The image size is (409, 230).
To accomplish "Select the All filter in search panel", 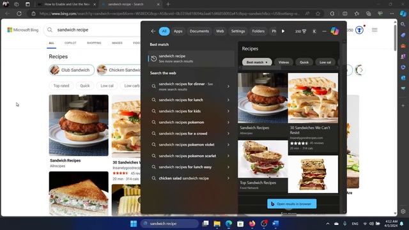I will pyautogui.click(x=164, y=31).
